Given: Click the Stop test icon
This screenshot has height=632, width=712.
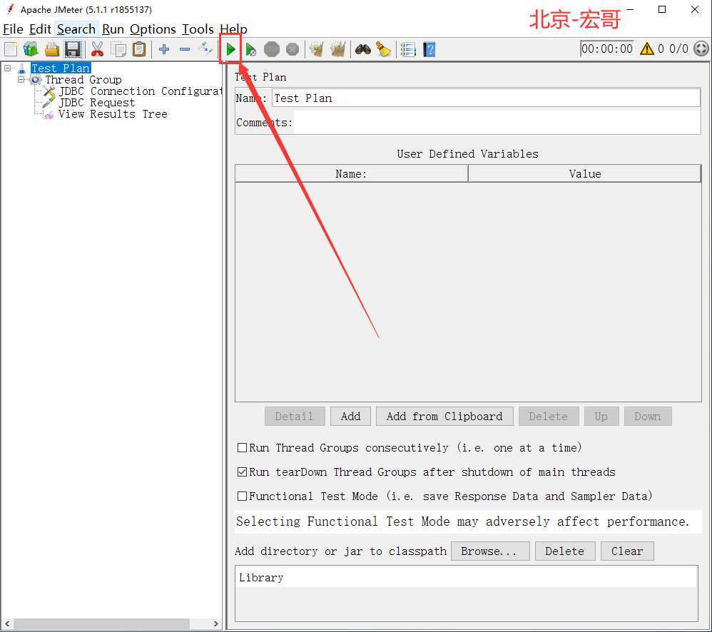Looking at the screenshot, I should pos(272,49).
